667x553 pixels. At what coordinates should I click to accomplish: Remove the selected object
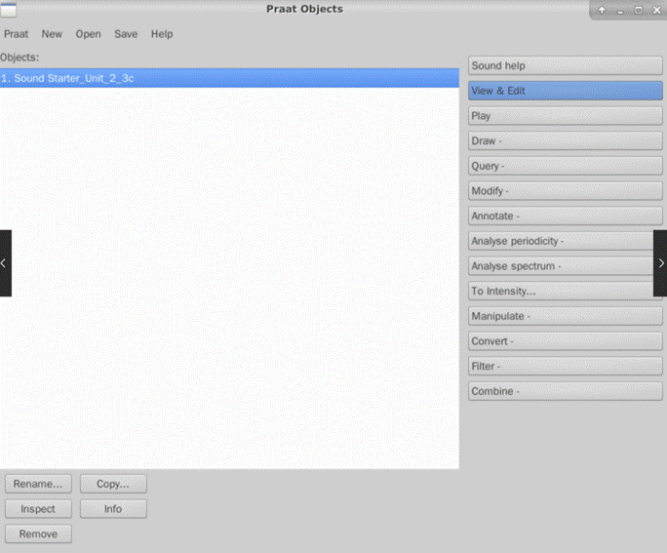tap(38, 534)
